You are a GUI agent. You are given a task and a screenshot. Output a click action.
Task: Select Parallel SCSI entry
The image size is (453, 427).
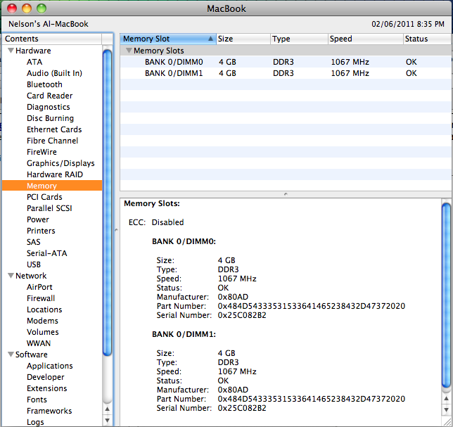[49, 208]
